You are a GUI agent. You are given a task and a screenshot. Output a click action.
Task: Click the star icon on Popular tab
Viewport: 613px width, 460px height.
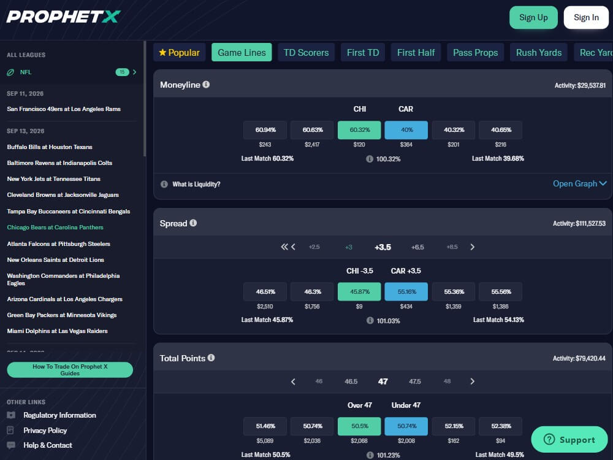162,52
